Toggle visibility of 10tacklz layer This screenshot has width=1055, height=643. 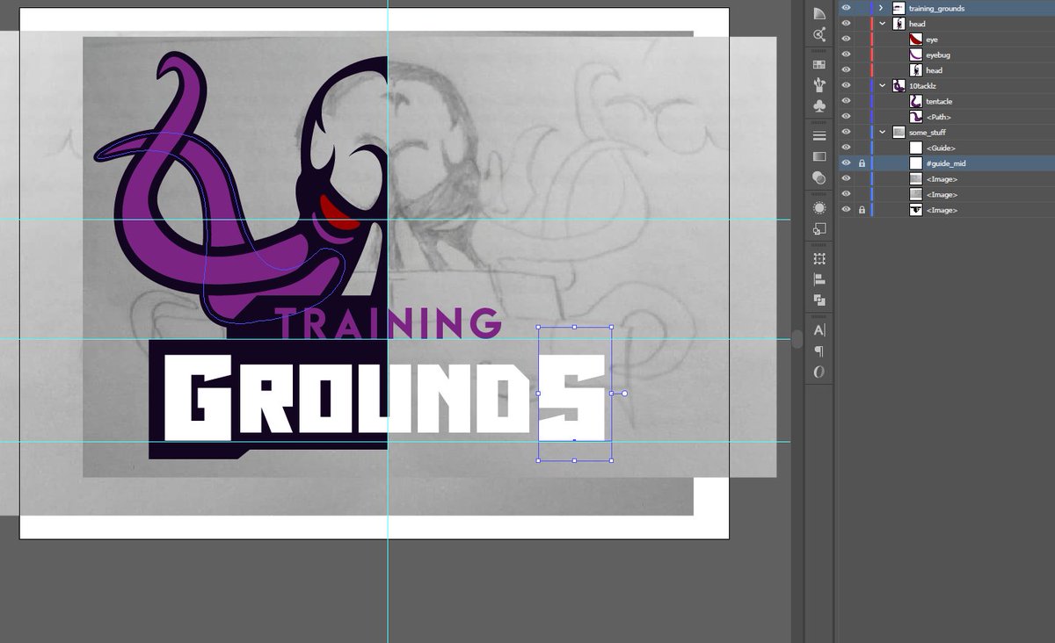point(846,85)
